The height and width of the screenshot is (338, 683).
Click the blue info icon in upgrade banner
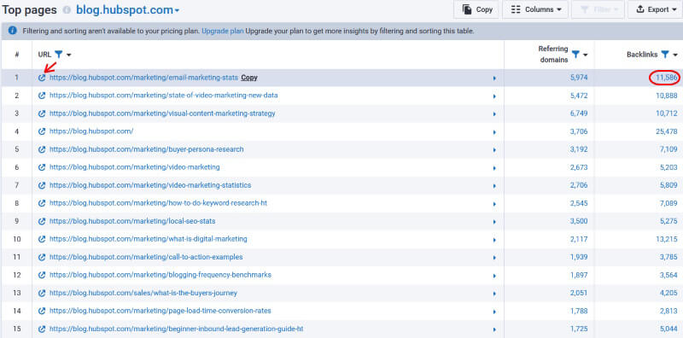[13, 31]
